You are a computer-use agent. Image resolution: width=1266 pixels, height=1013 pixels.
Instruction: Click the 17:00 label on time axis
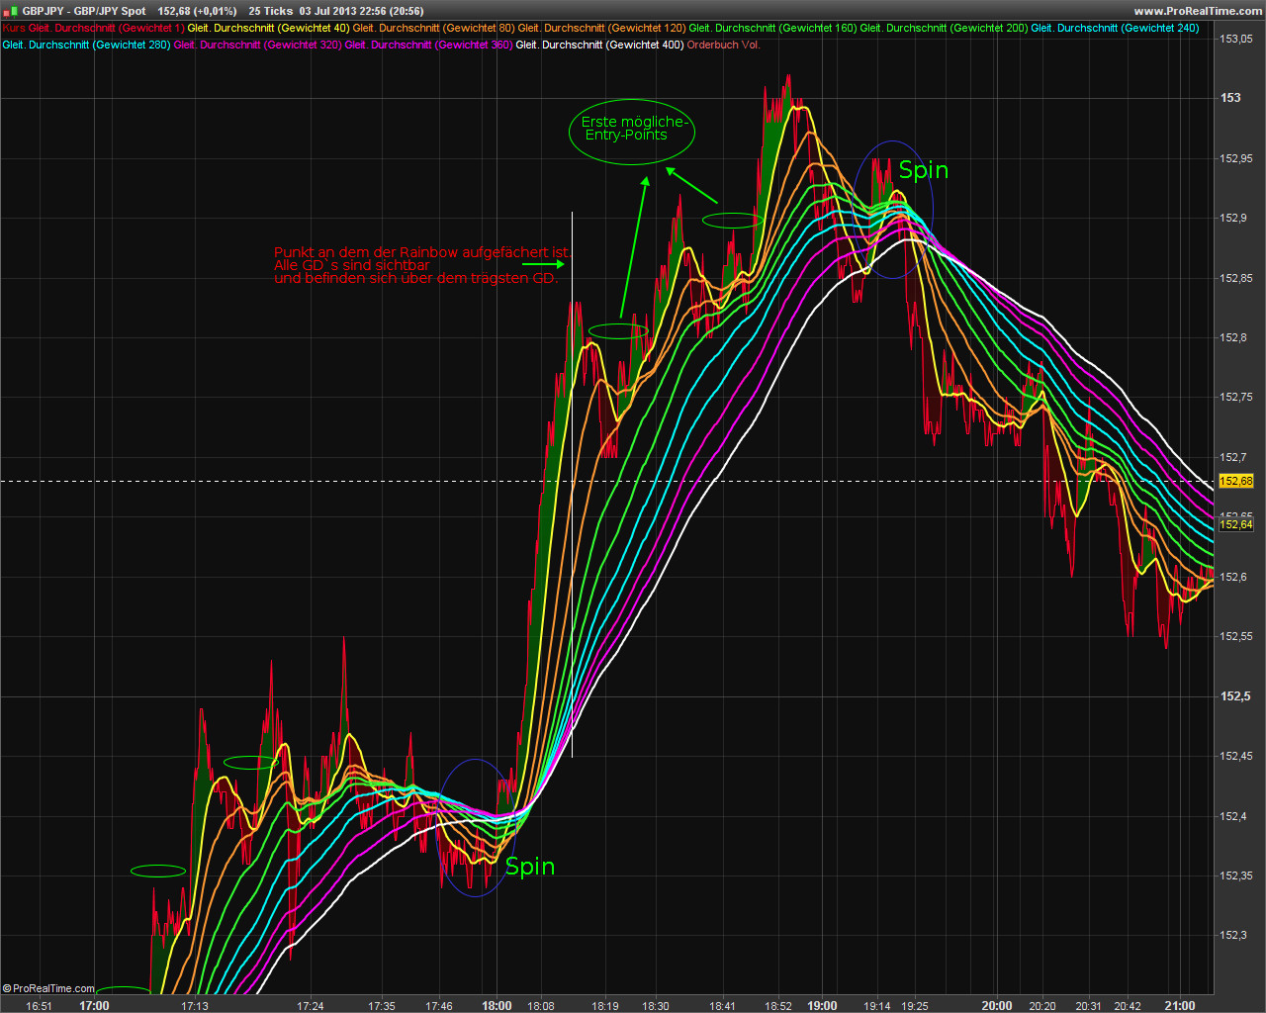coord(94,1006)
